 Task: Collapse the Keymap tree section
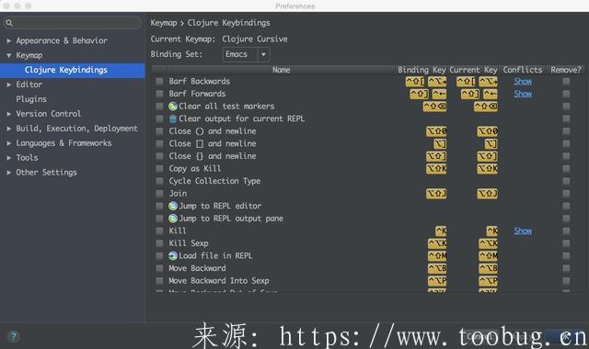pyautogui.click(x=8, y=55)
